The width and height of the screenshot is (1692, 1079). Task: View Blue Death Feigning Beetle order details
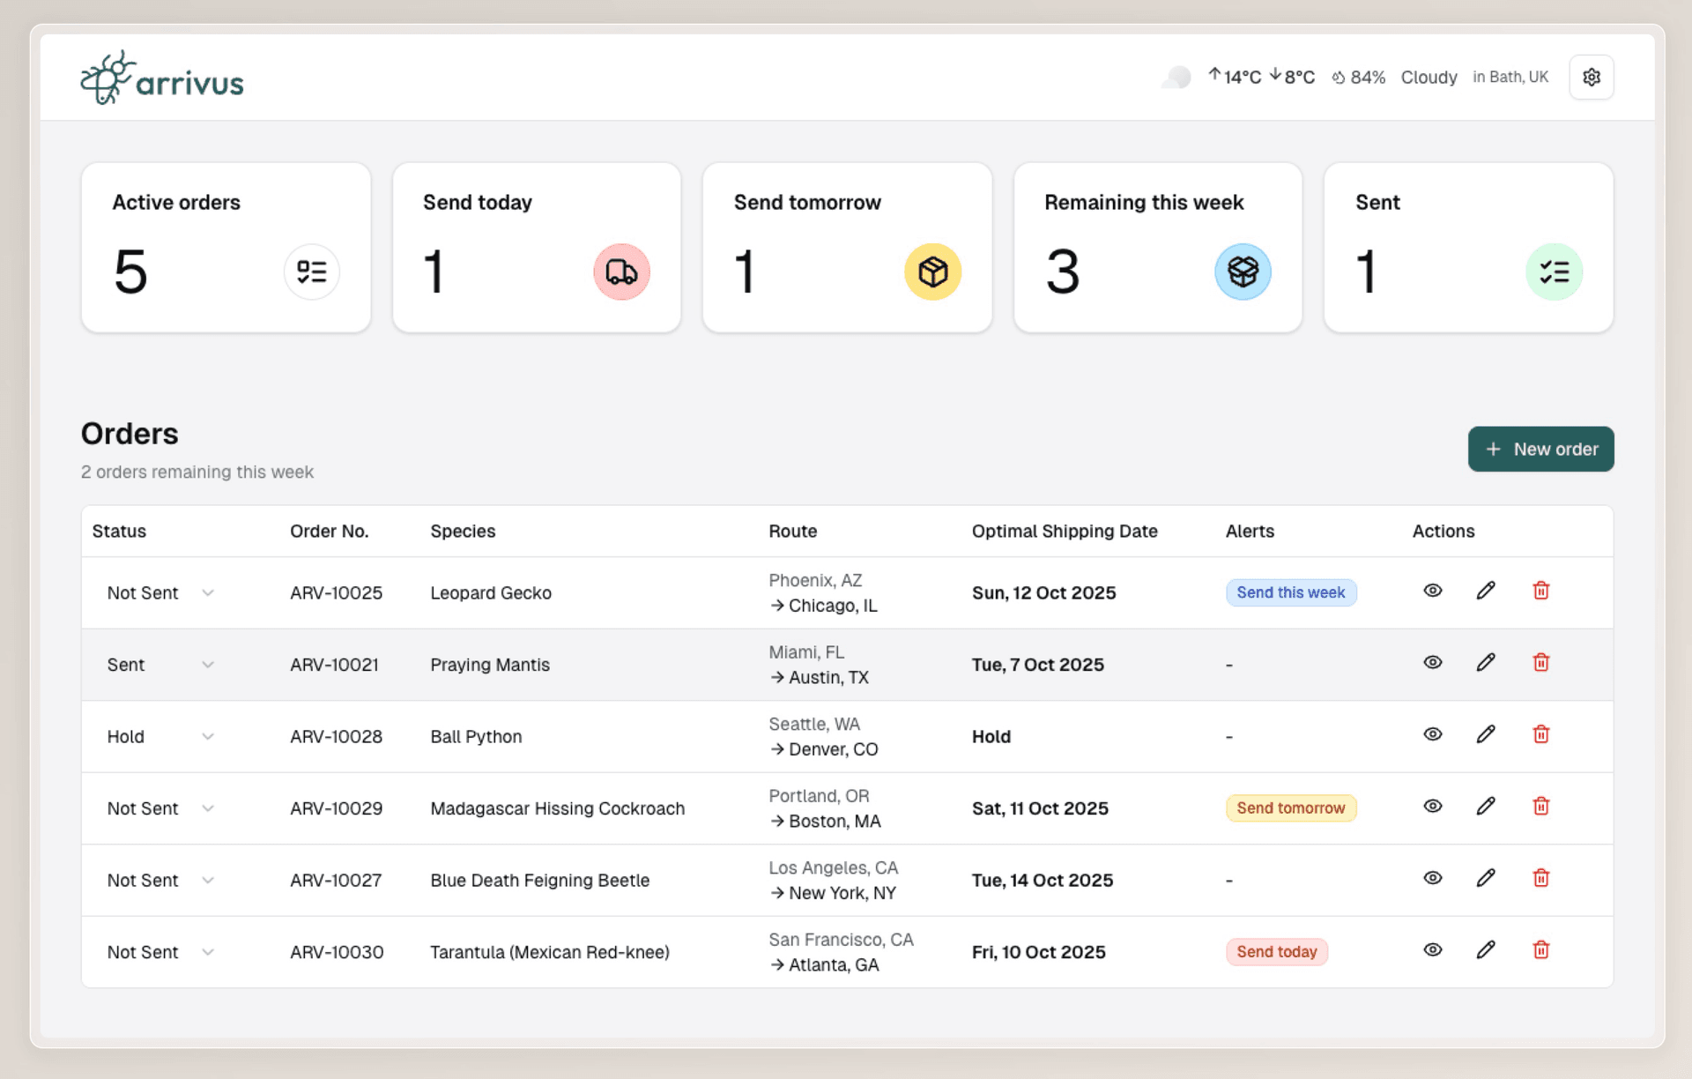pyautogui.click(x=1432, y=878)
